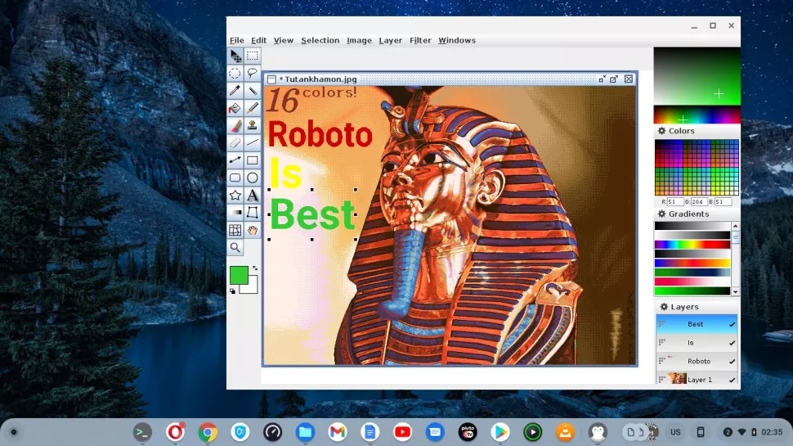Open the Layer menu
Image resolution: width=793 pixels, height=446 pixels.
click(x=391, y=40)
